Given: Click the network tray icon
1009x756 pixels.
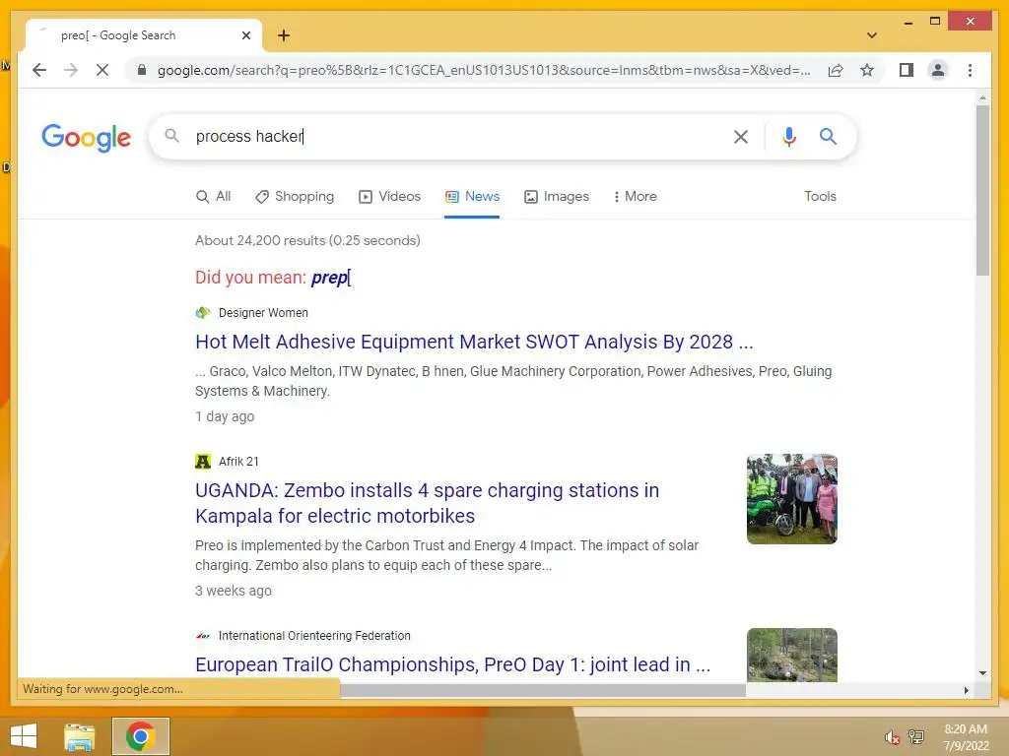Looking at the screenshot, I should tap(916, 736).
